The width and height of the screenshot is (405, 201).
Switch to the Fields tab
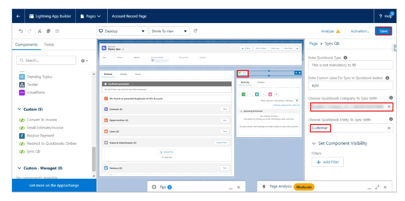(49, 44)
